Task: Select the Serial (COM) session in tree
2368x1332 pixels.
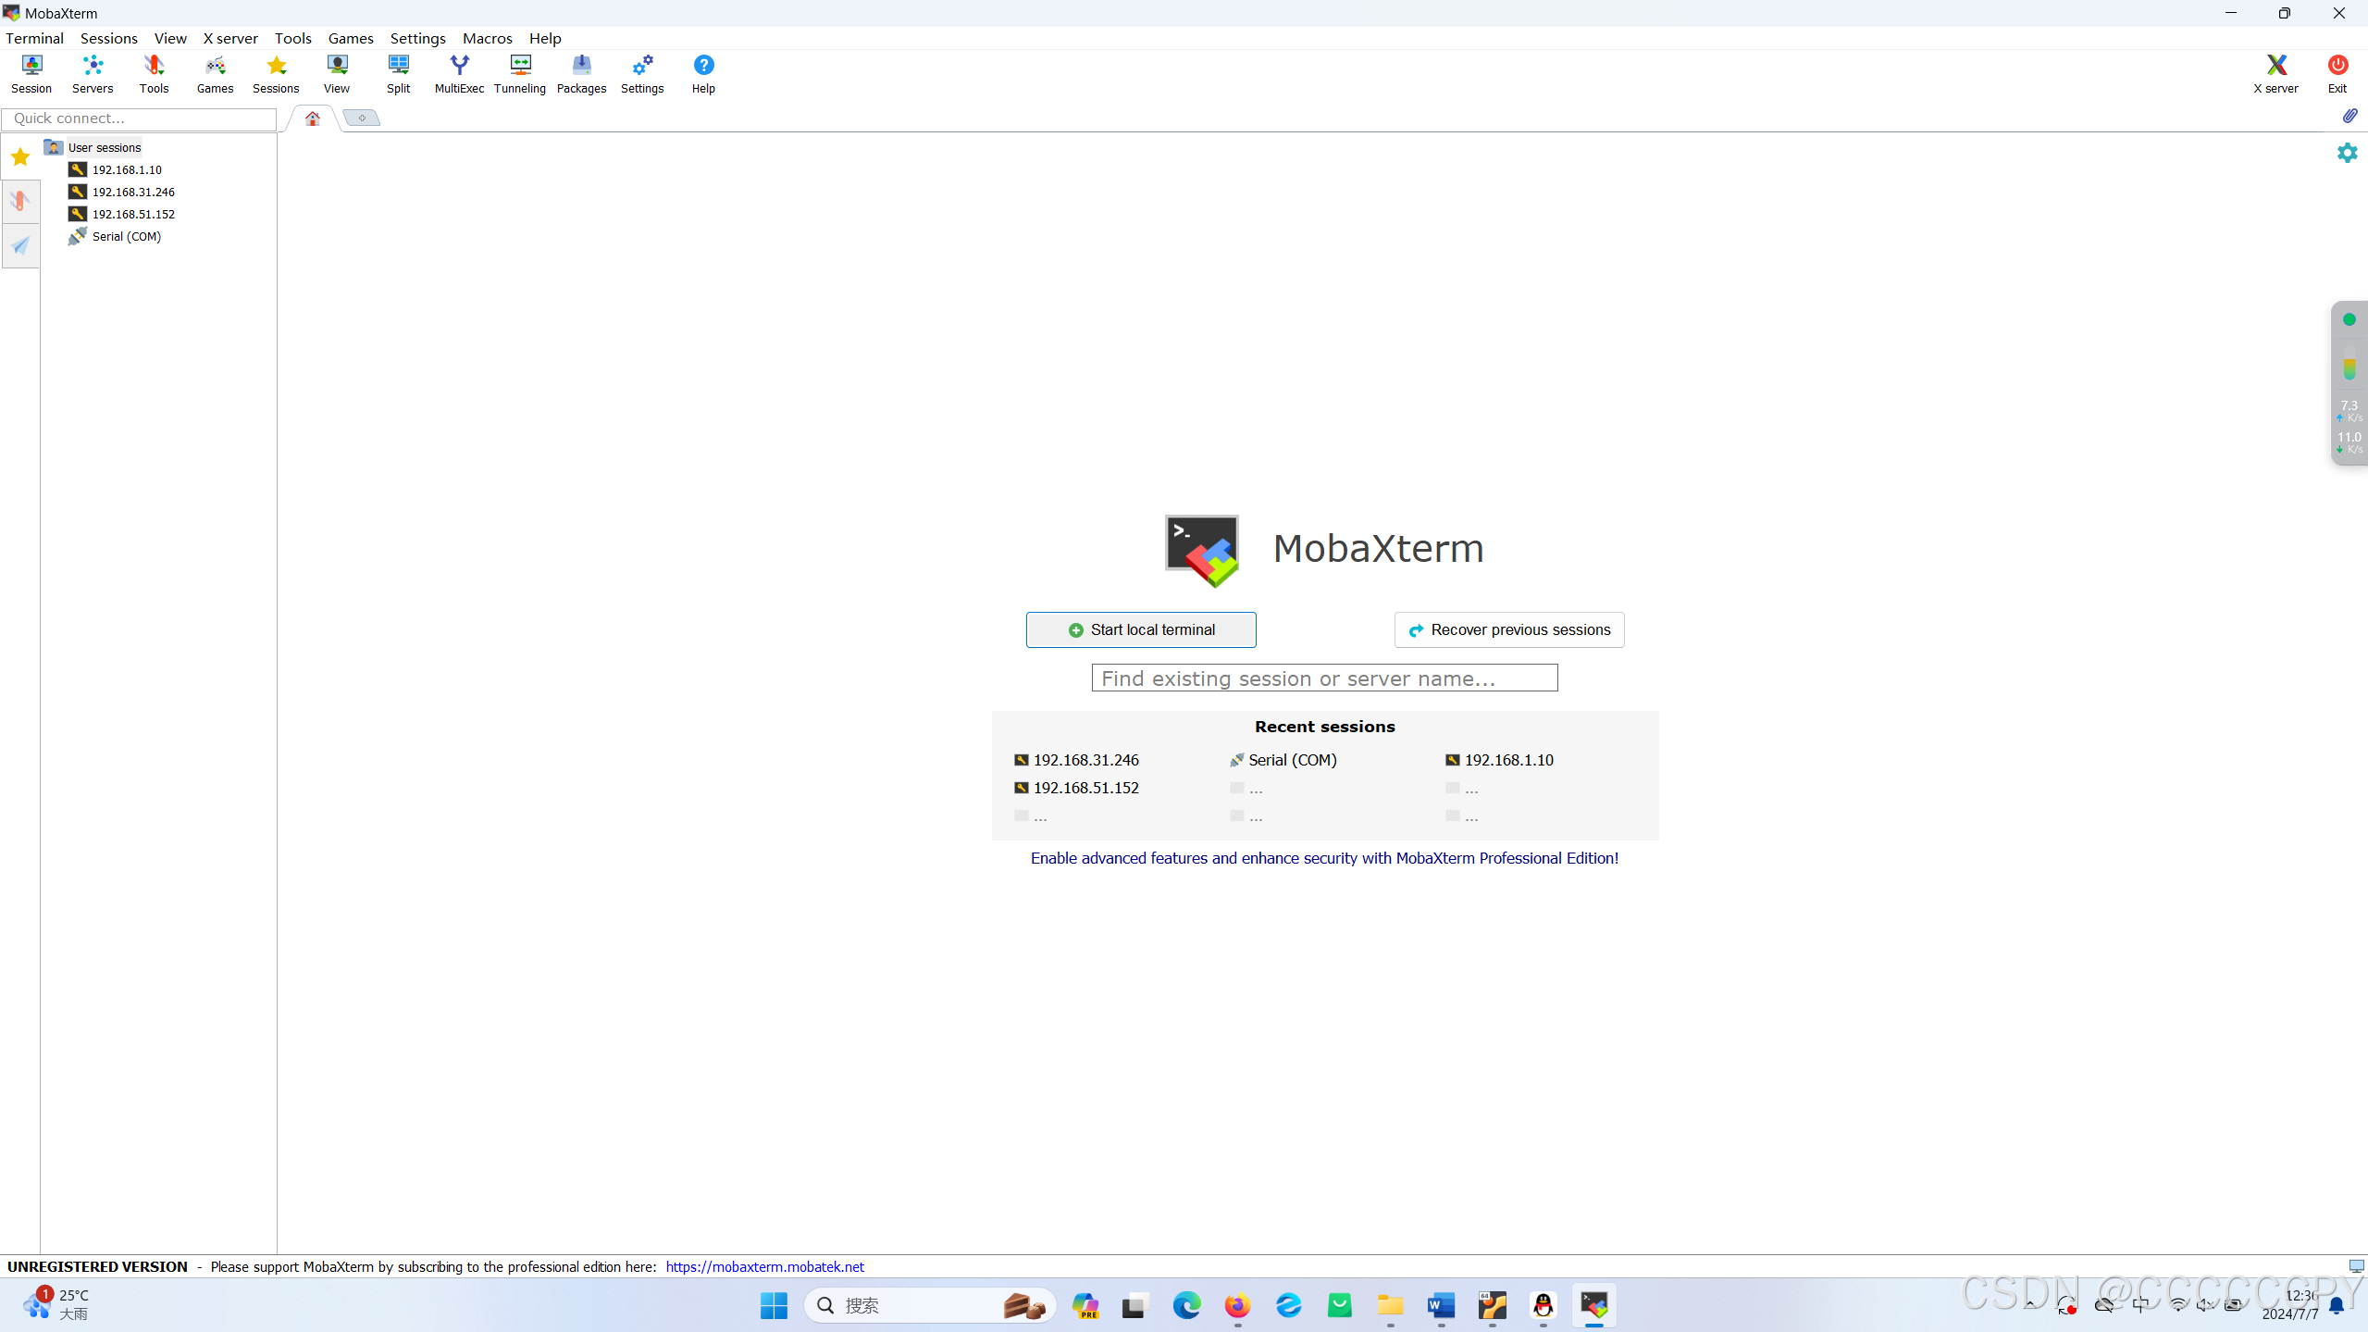Action: [127, 236]
